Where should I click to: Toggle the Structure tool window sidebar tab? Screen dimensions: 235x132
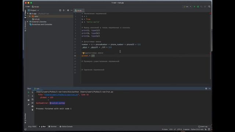click(x=25, y=26)
